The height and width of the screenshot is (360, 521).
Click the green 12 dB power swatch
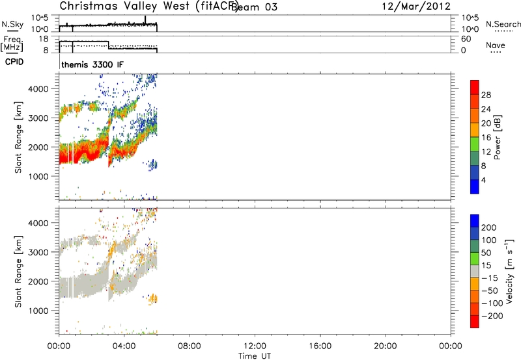[x=475, y=144]
